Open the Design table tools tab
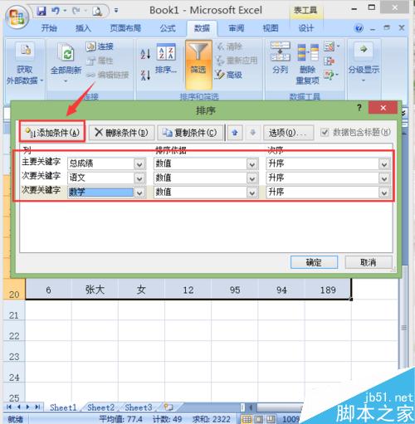 [305, 28]
